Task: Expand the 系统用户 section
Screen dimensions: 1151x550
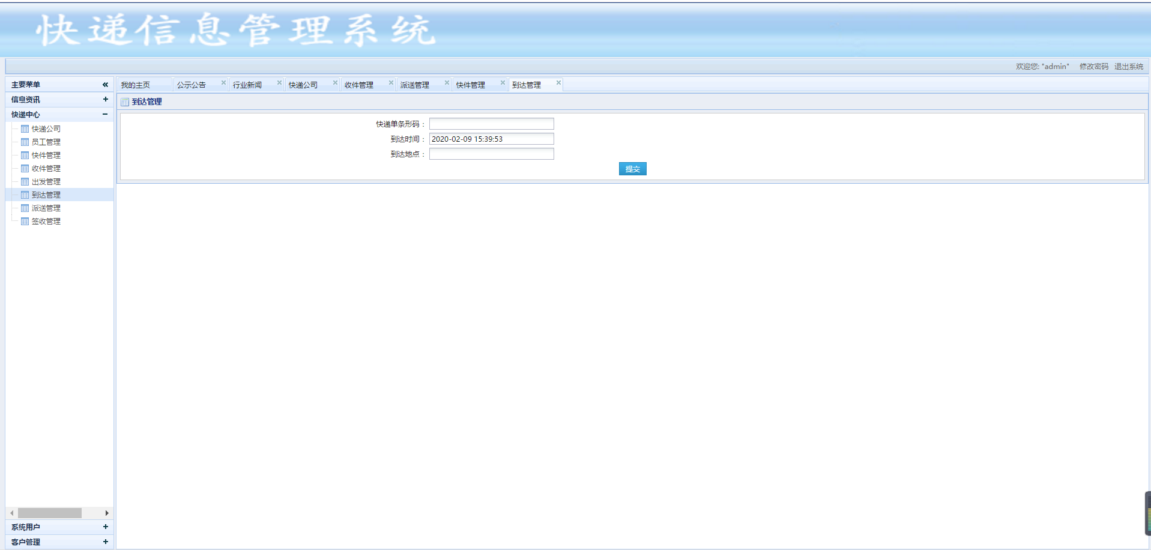Action: click(105, 527)
